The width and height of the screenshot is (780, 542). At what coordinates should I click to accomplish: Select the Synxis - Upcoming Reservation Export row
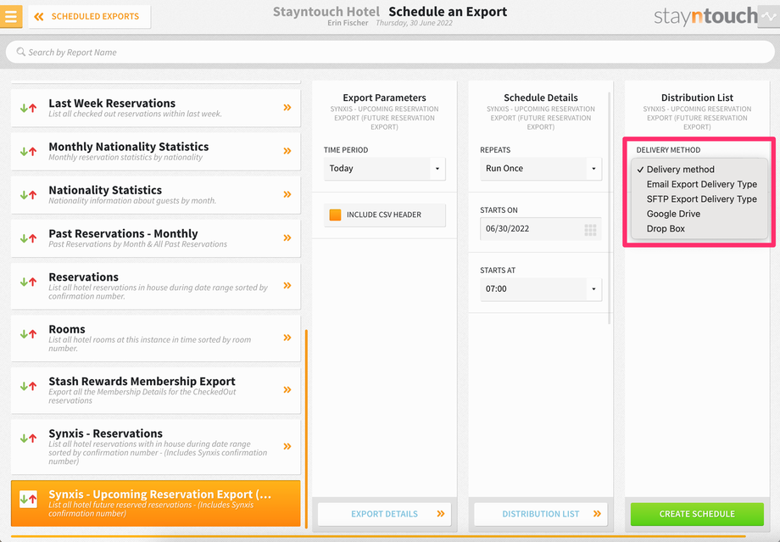coord(156,503)
